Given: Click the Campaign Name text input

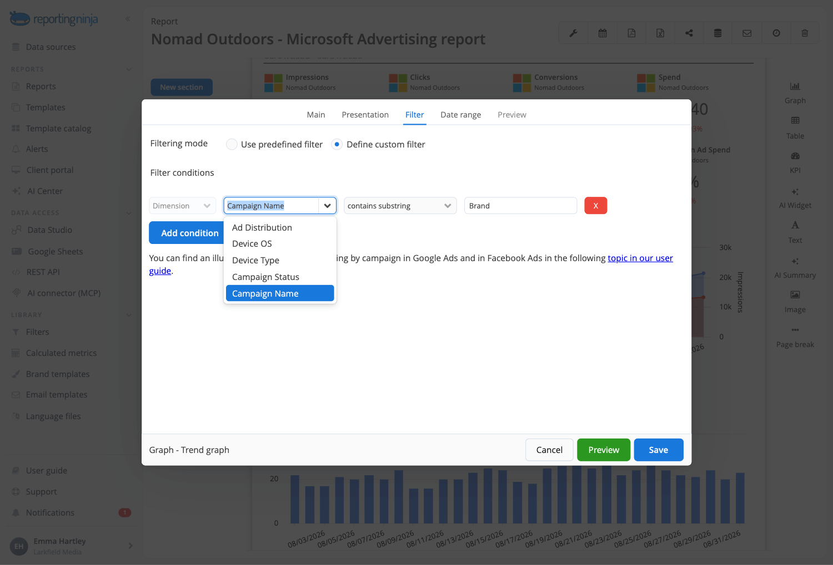Looking at the screenshot, I should click(271, 206).
